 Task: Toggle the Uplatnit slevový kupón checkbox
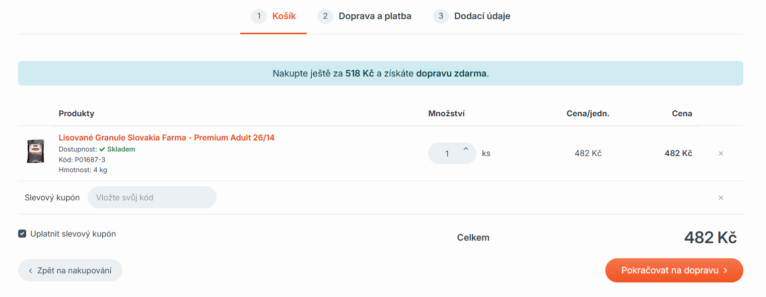(22, 234)
